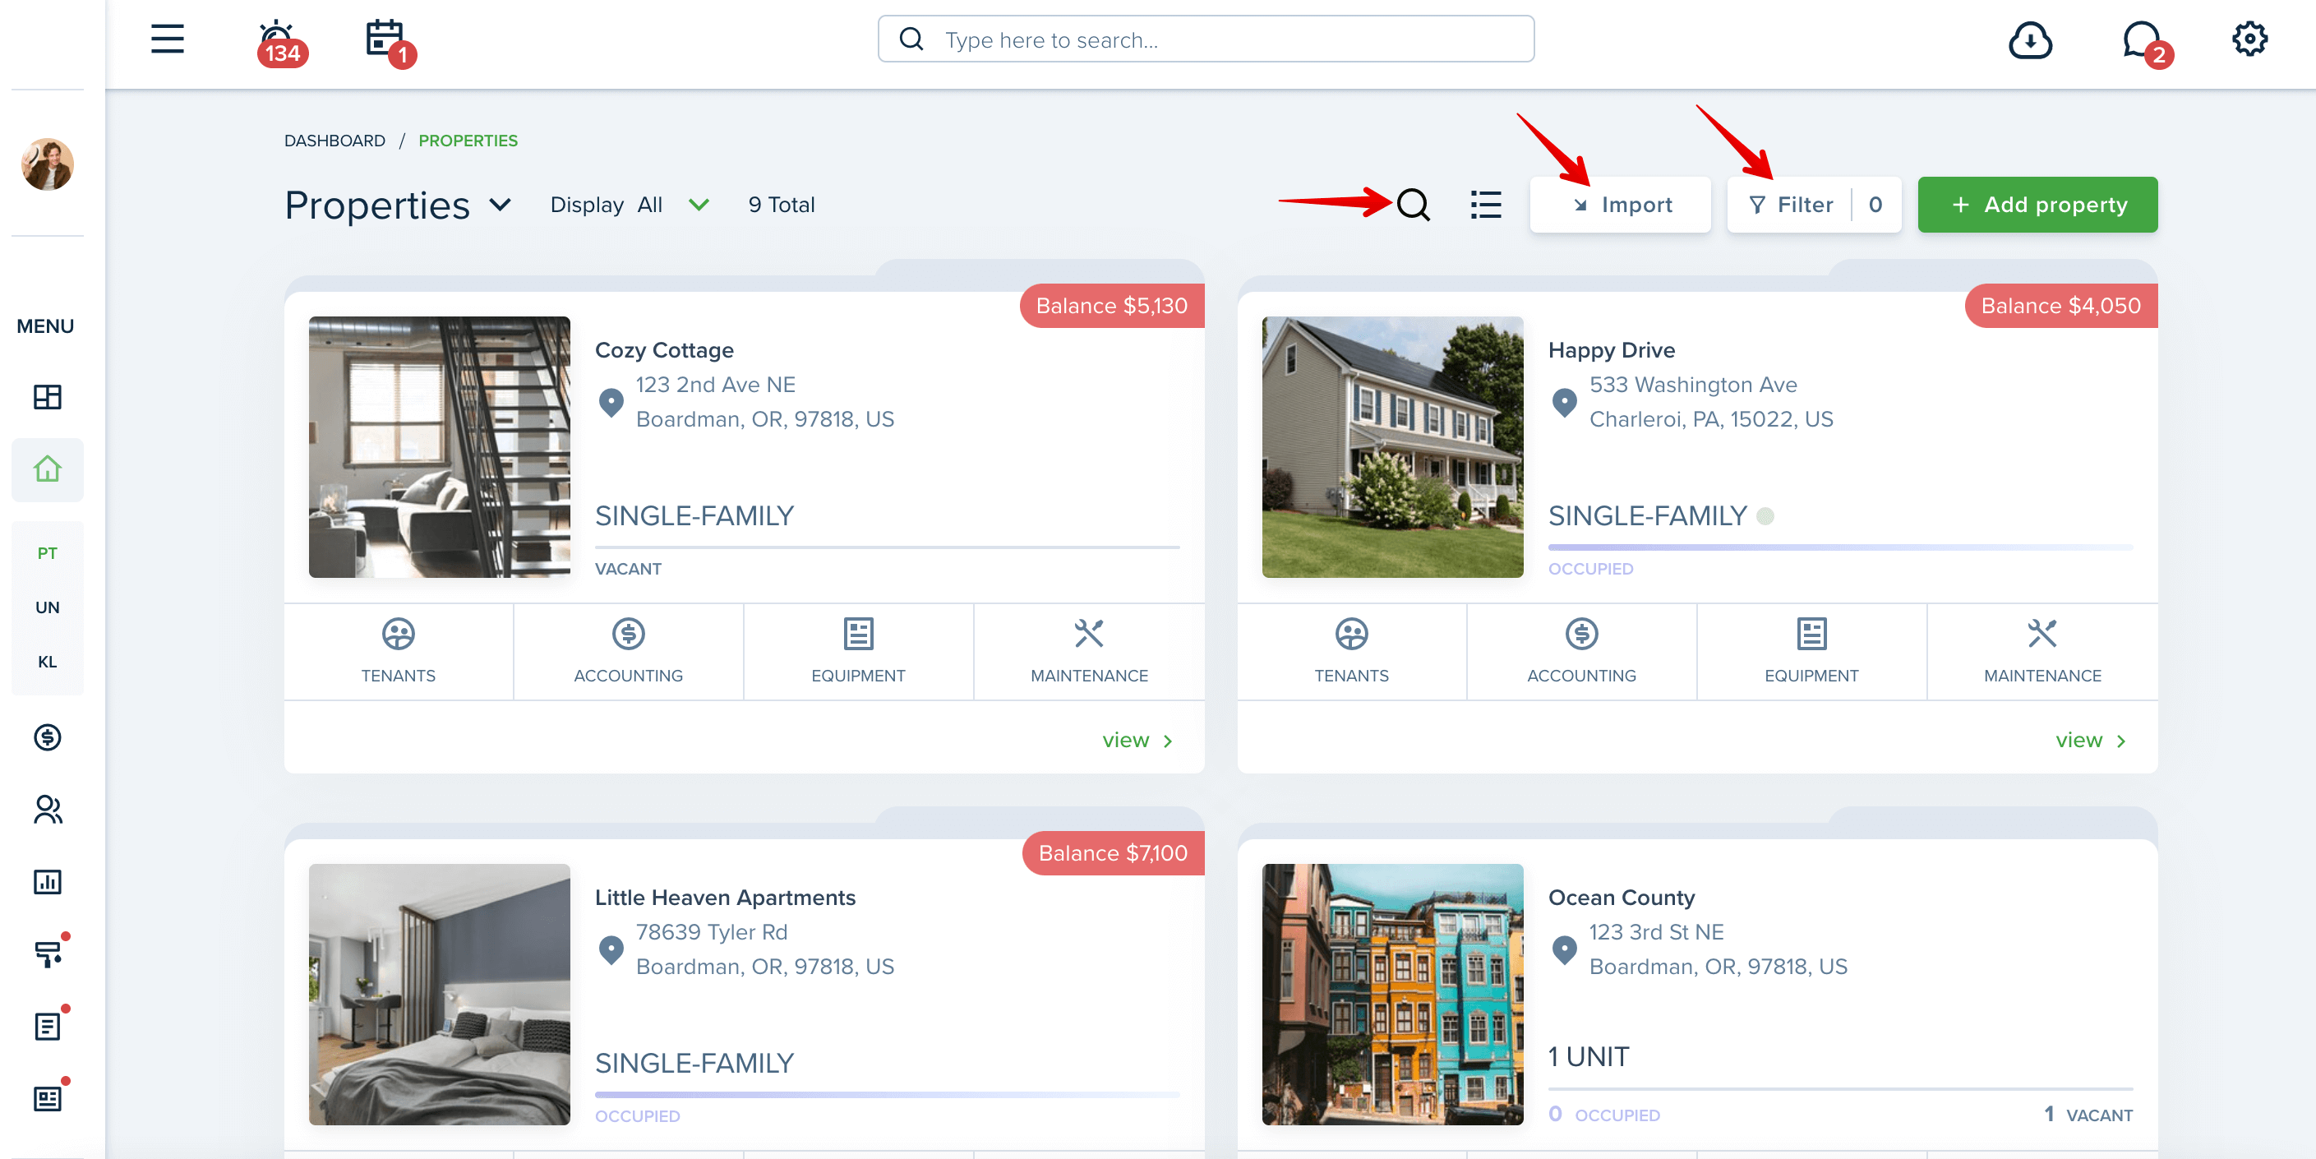Click the PROPERTIES breadcrumb
The width and height of the screenshot is (2316, 1159).
click(x=468, y=141)
